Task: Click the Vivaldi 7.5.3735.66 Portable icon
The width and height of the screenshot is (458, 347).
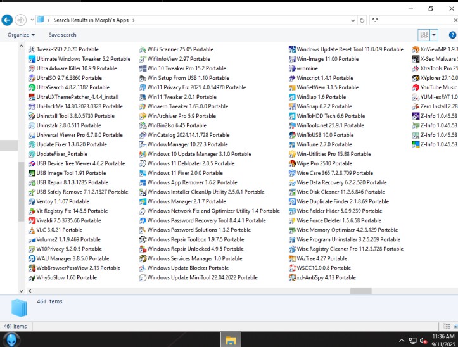Action: 32,220
